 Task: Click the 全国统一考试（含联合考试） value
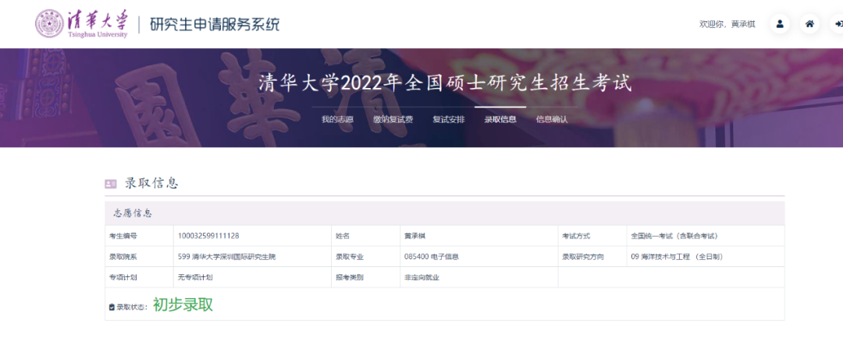[x=674, y=236]
